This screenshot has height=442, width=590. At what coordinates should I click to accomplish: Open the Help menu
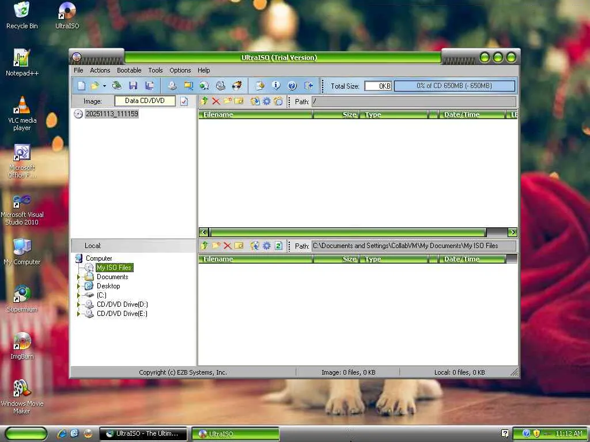coord(203,70)
